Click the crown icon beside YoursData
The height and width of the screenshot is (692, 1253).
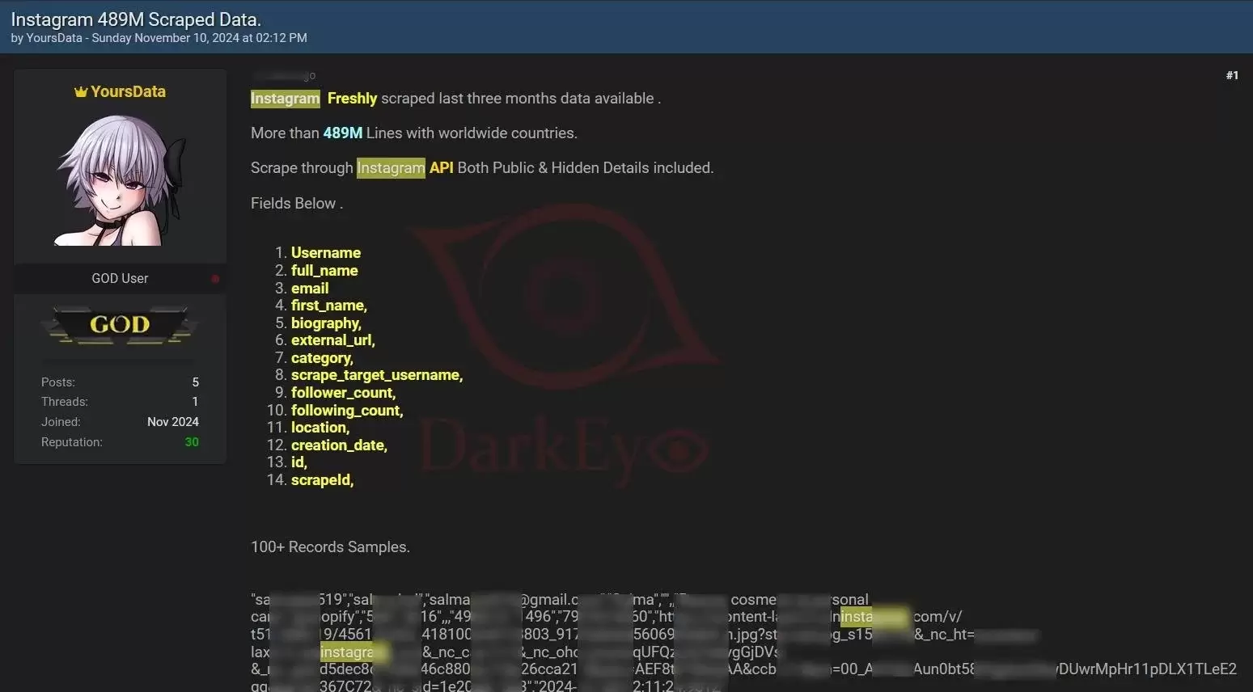(81, 91)
